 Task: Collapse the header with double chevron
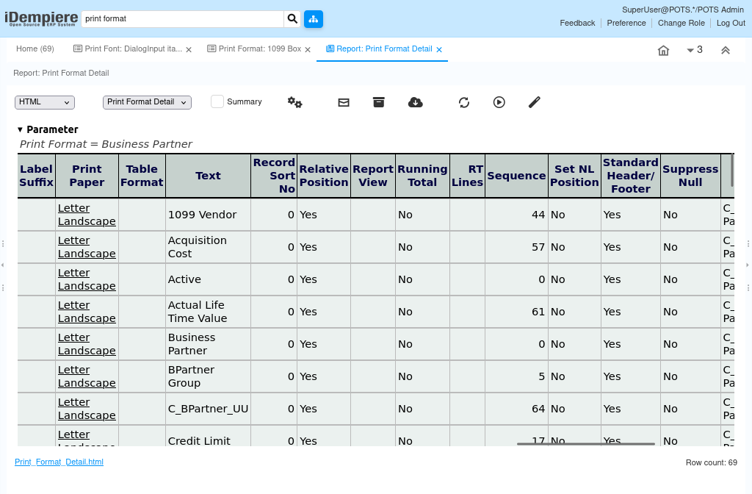726,51
